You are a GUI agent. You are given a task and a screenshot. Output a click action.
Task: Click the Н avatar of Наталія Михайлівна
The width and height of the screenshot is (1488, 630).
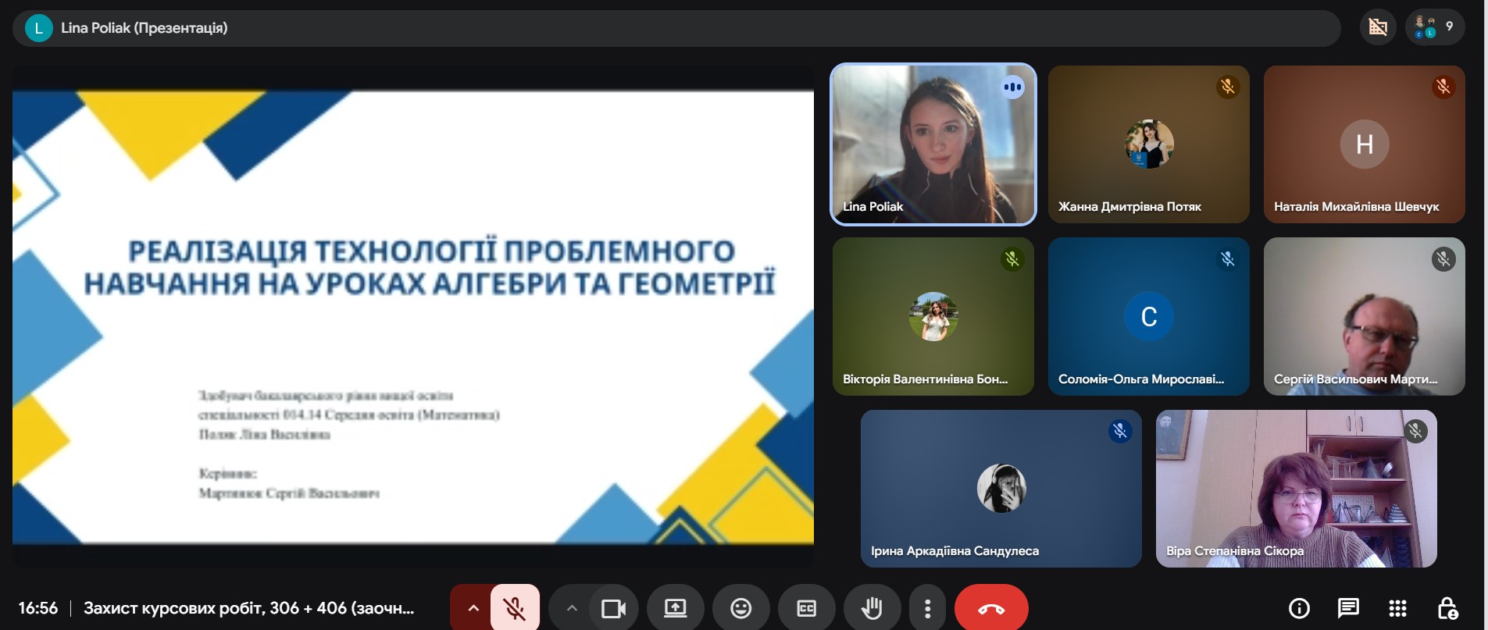(x=1364, y=144)
